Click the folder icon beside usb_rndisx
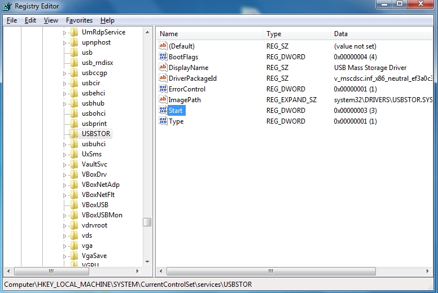The width and height of the screenshot is (438, 293). (x=74, y=63)
